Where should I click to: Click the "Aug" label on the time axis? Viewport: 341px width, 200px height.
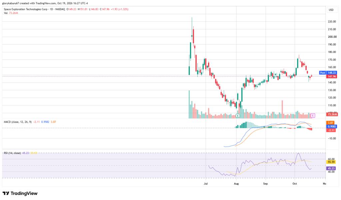click(236, 184)
